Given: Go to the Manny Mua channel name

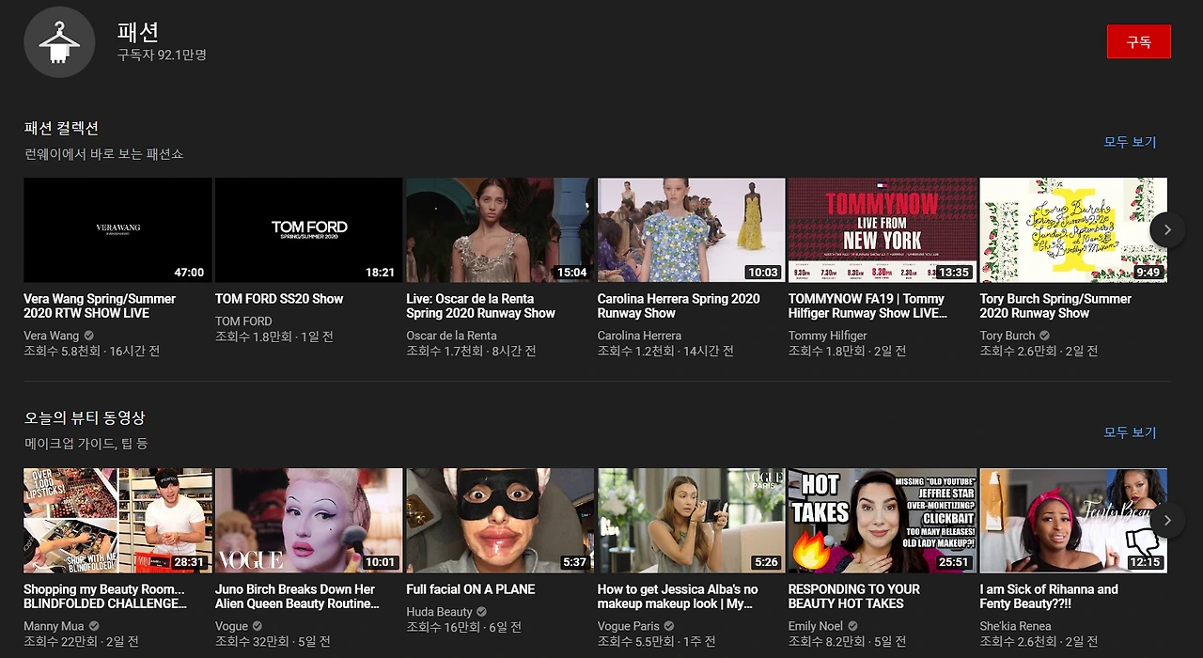Looking at the screenshot, I should pos(54,626).
